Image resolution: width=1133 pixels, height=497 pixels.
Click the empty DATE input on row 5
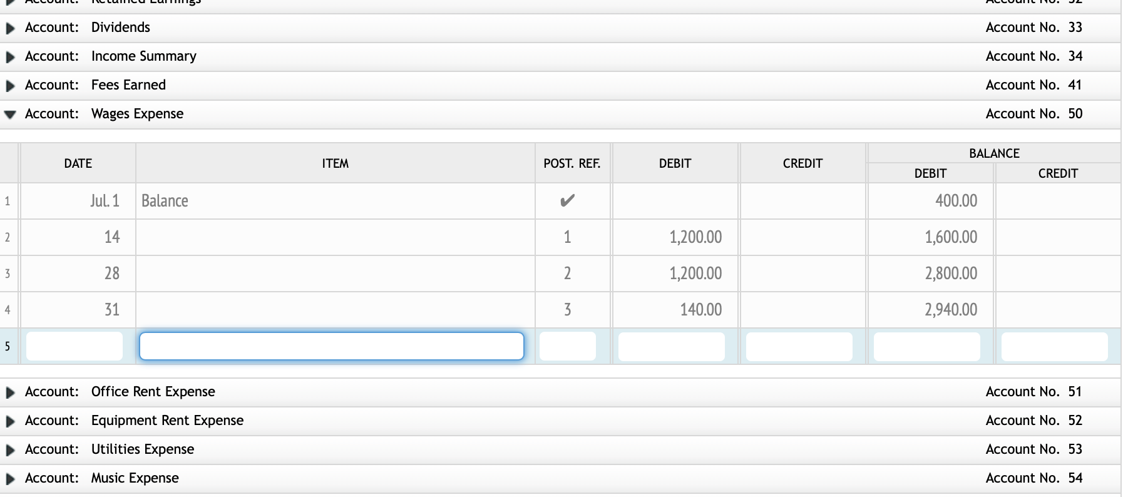(x=74, y=346)
